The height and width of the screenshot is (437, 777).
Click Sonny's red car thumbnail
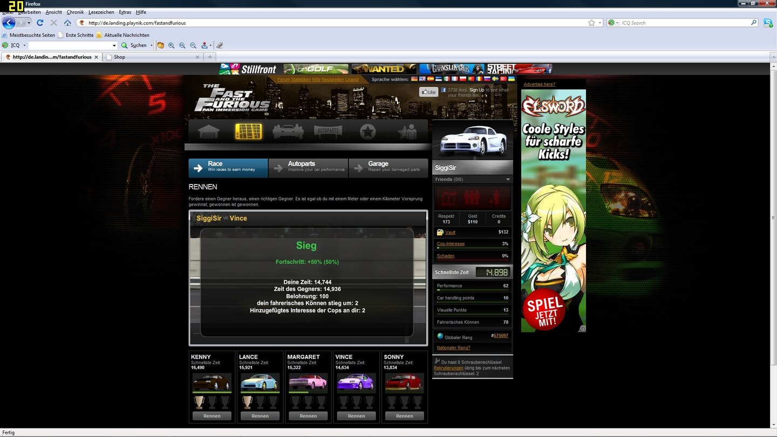coord(405,382)
